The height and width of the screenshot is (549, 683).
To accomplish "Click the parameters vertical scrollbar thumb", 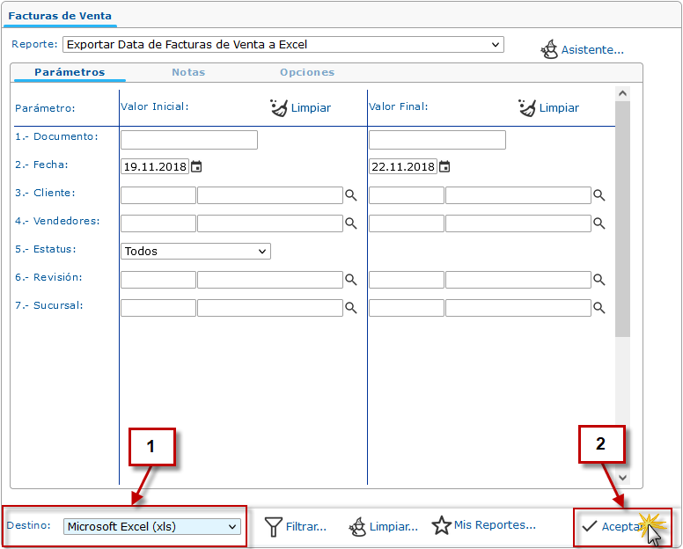I will 622,218.
